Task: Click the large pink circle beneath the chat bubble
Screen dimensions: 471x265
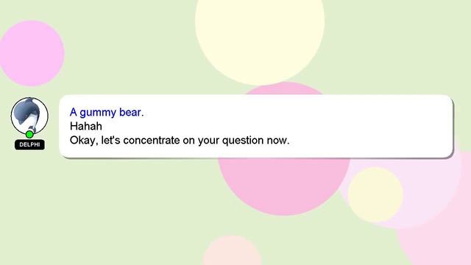Action: pyautogui.click(x=283, y=185)
